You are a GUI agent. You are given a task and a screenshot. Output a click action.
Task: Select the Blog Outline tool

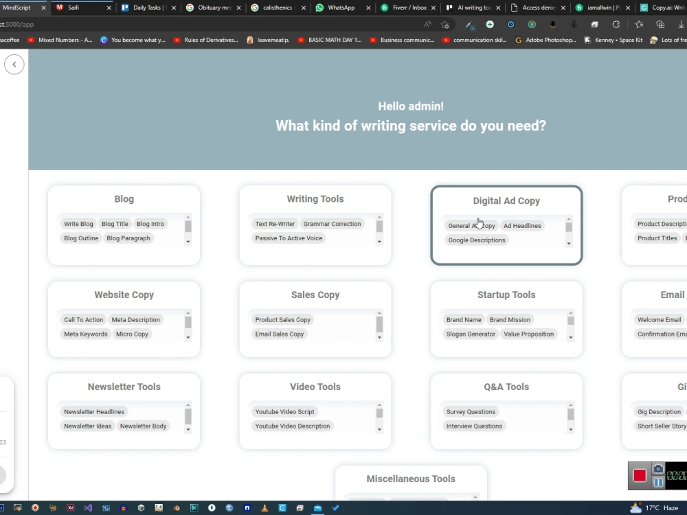click(81, 238)
